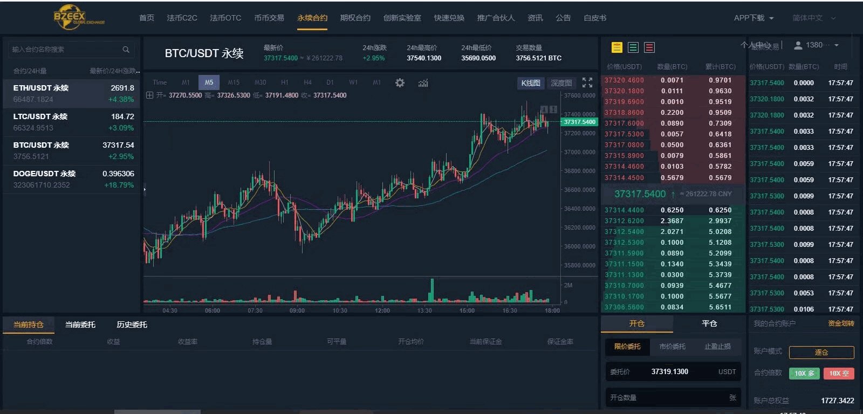The image size is (863, 414).
Task: Switch chart to 深度图 depth view
Action: point(561,83)
